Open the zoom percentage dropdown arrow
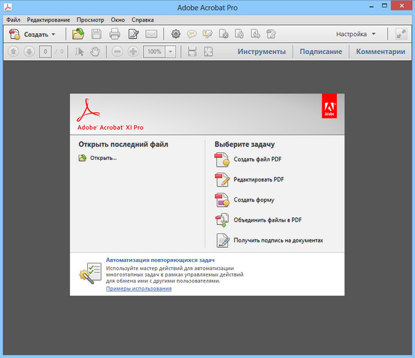Screen dimensions: 415x358 [170, 52]
